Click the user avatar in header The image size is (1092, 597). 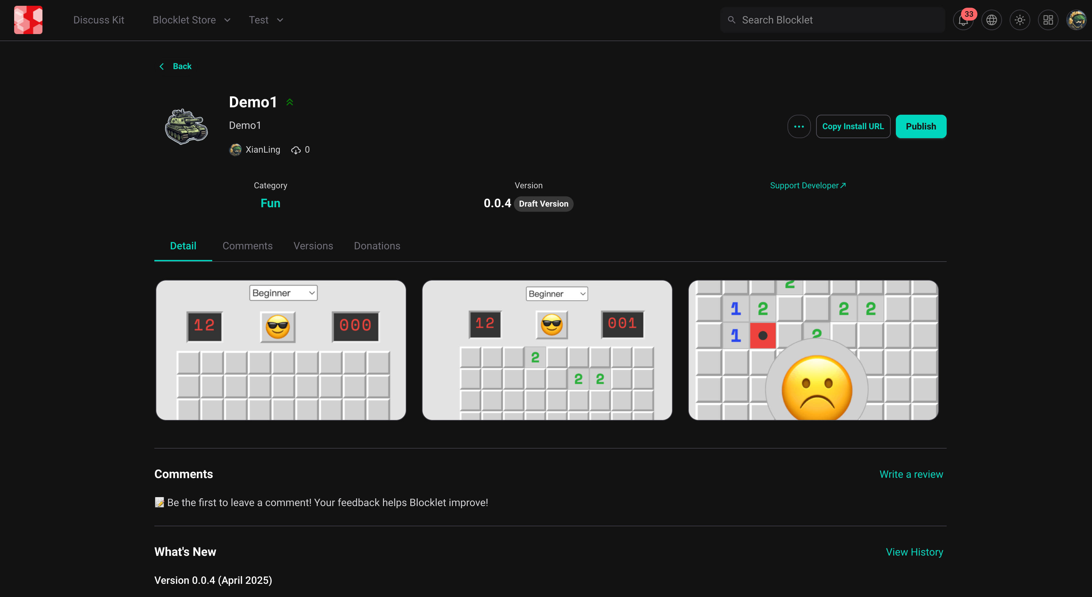1076,20
